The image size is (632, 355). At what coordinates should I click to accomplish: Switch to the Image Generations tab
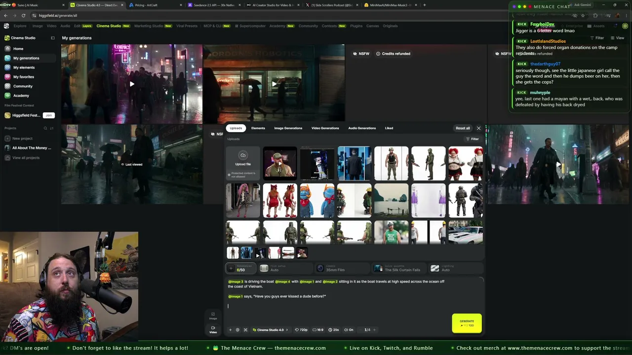click(288, 128)
